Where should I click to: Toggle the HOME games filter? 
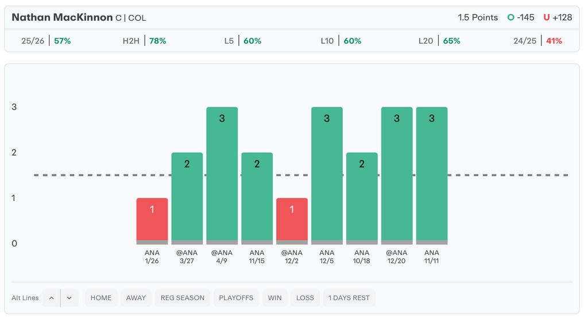point(101,298)
